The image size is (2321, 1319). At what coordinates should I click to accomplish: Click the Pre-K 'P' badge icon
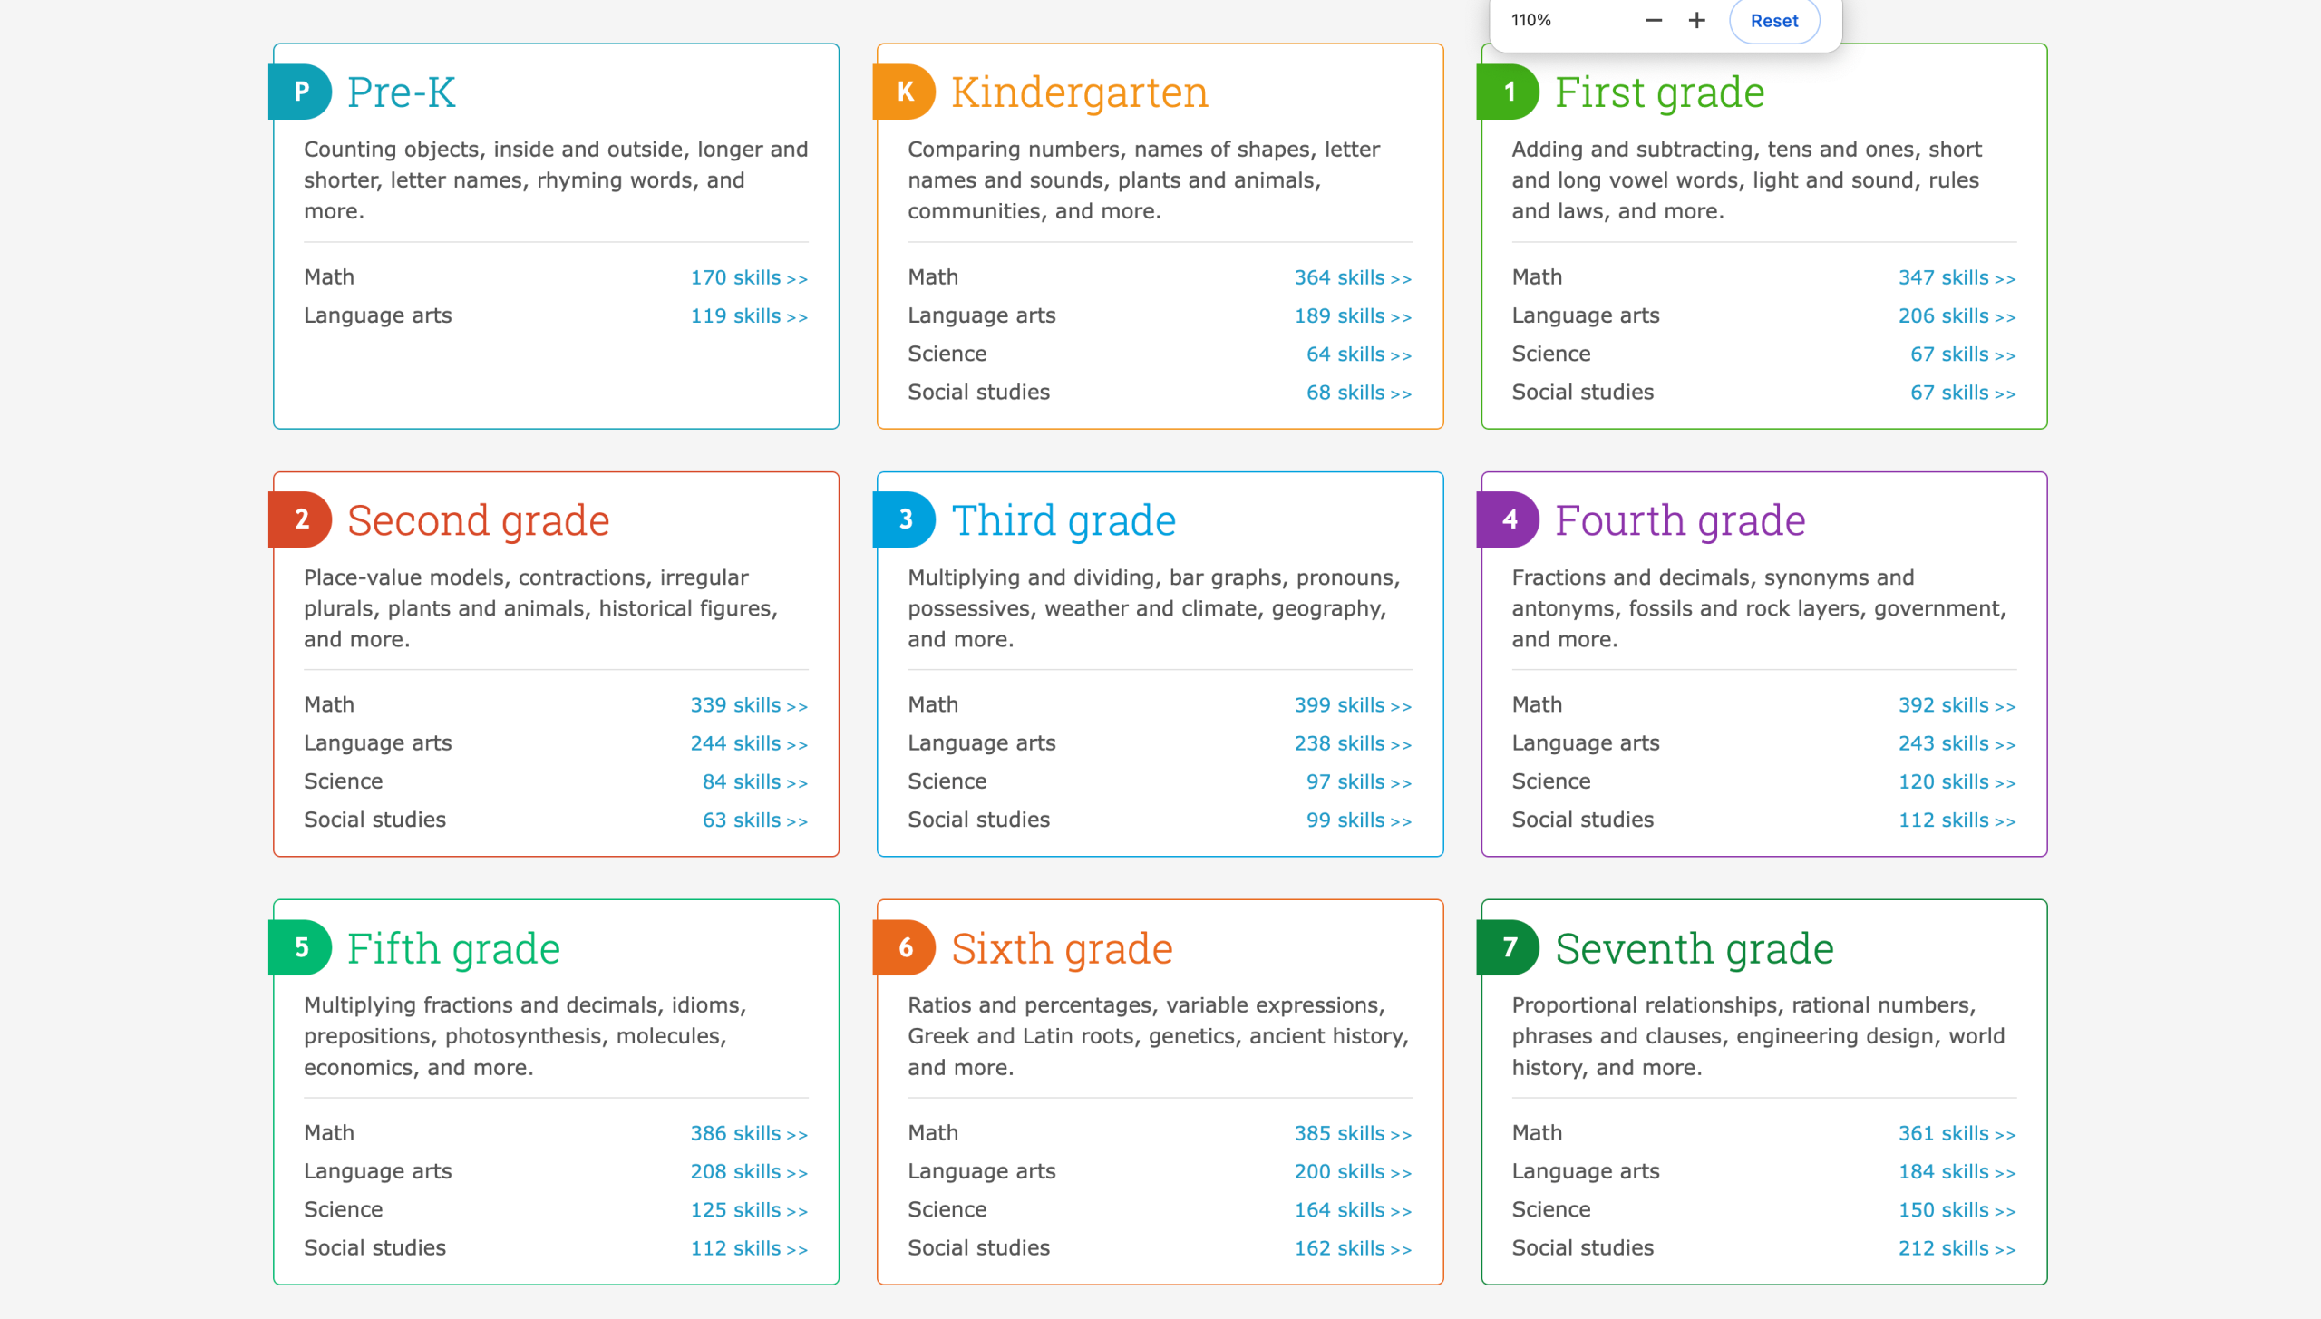click(300, 92)
